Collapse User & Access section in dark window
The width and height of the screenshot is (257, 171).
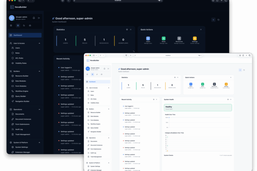tap(39, 43)
